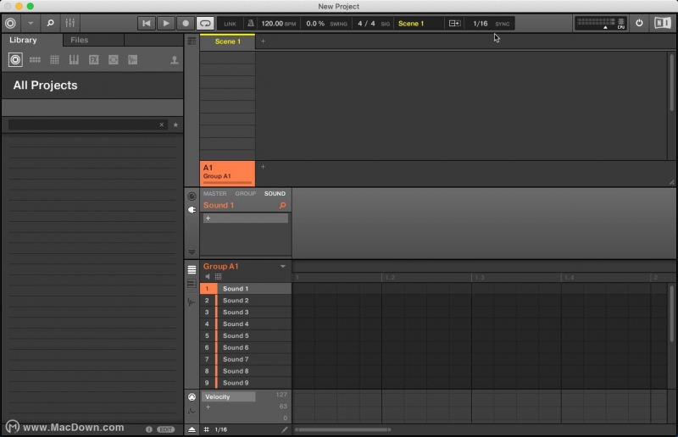Image resolution: width=678 pixels, height=437 pixels.
Task: Select Loops icon in browser
Action: [114, 59]
